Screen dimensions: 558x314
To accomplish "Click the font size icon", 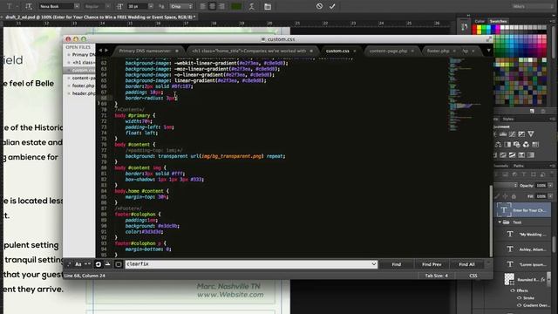I will pyautogui.click(x=120, y=6).
